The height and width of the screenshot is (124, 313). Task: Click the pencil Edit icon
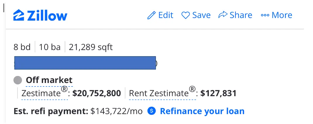pos(151,15)
